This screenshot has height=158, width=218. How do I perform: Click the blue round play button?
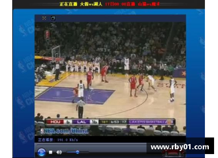click(41, 152)
